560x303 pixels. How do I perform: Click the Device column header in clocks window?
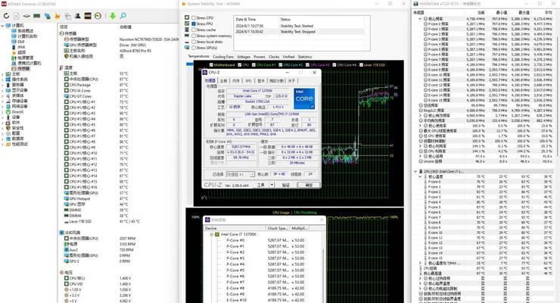[235, 228]
